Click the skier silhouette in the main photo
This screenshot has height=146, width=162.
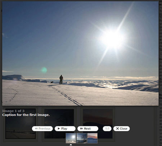tap(61, 80)
